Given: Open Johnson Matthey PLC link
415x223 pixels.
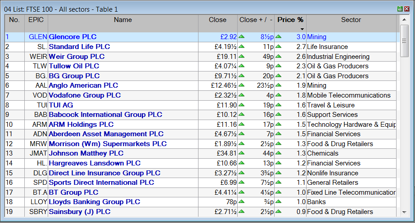Looking at the screenshot, I should coord(86,153).
